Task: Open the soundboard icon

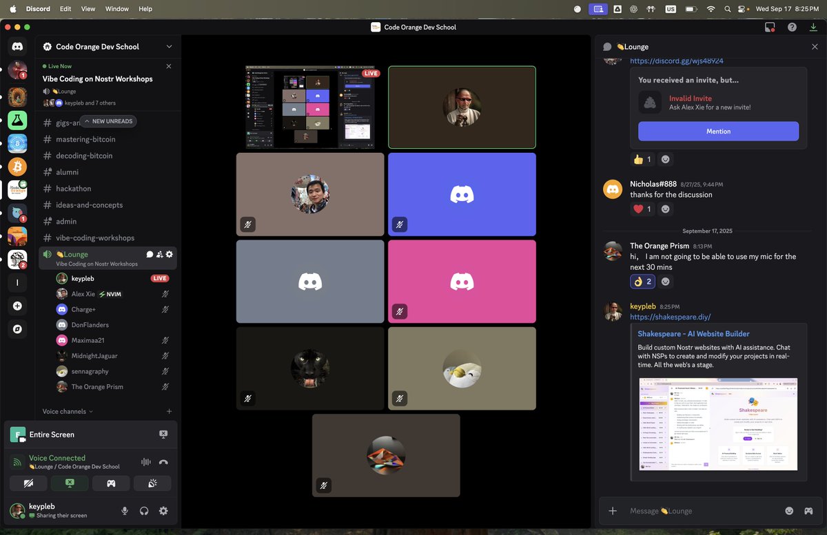Action: (152, 483)
